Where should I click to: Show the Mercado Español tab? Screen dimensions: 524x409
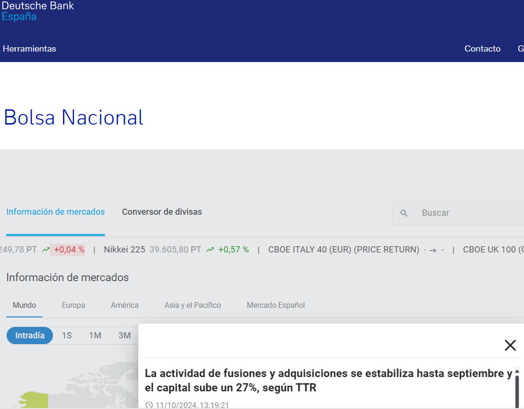click(276, 305)
